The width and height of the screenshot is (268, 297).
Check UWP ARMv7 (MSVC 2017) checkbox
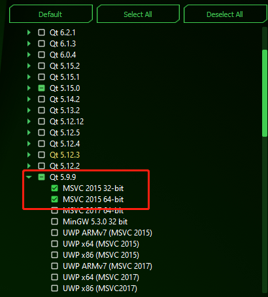tap(54, 266)
